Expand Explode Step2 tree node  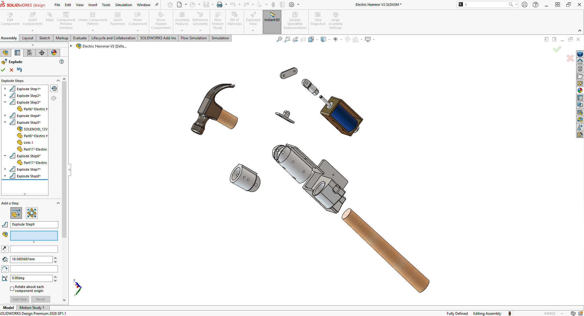tap(5, 96)
